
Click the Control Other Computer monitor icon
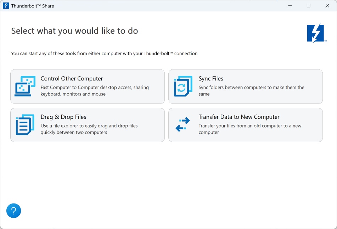(25, 86)
